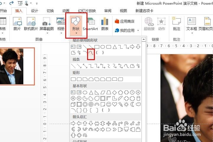213x142 pixels.
Task: Open the 新建选项卡 custom tab
Action: [144, 11]
